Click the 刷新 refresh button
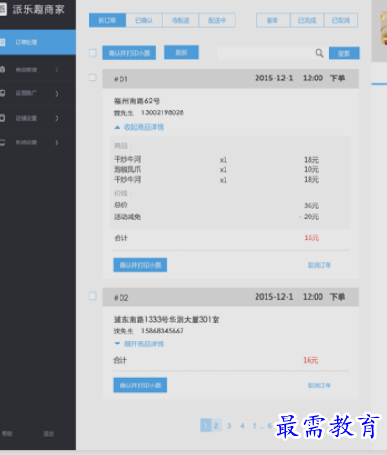This screenshot has height=455, width=387. 182,52
